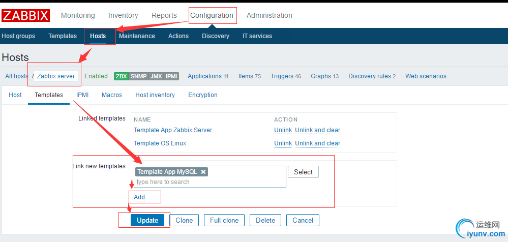
Task: Switch to the Host inventory tab
Action: (155, 95)
